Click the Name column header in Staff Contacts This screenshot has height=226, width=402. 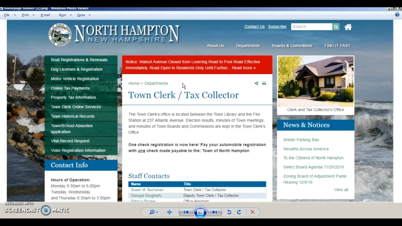coord(136,184)
